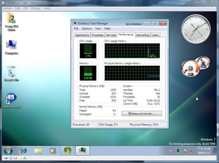Open Task Manager Options menu
The width and height of the screenshot is (219, 163).
pyautogui.click(x=87, y=29)
